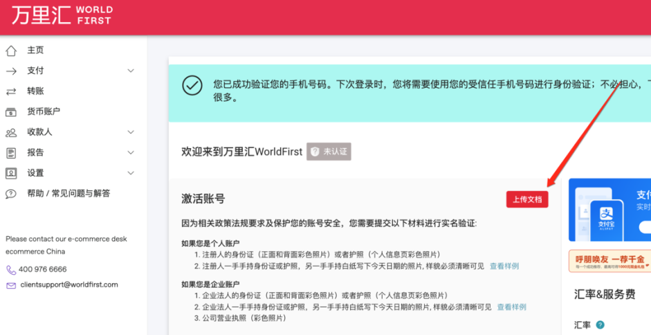Click the home icon in sidebar

[x=11, y=51]
